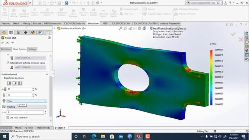Expand the SOLIDWORKS menu flyout arrow
This screenshot has width=249, height=140.
[x=30, y=3]
